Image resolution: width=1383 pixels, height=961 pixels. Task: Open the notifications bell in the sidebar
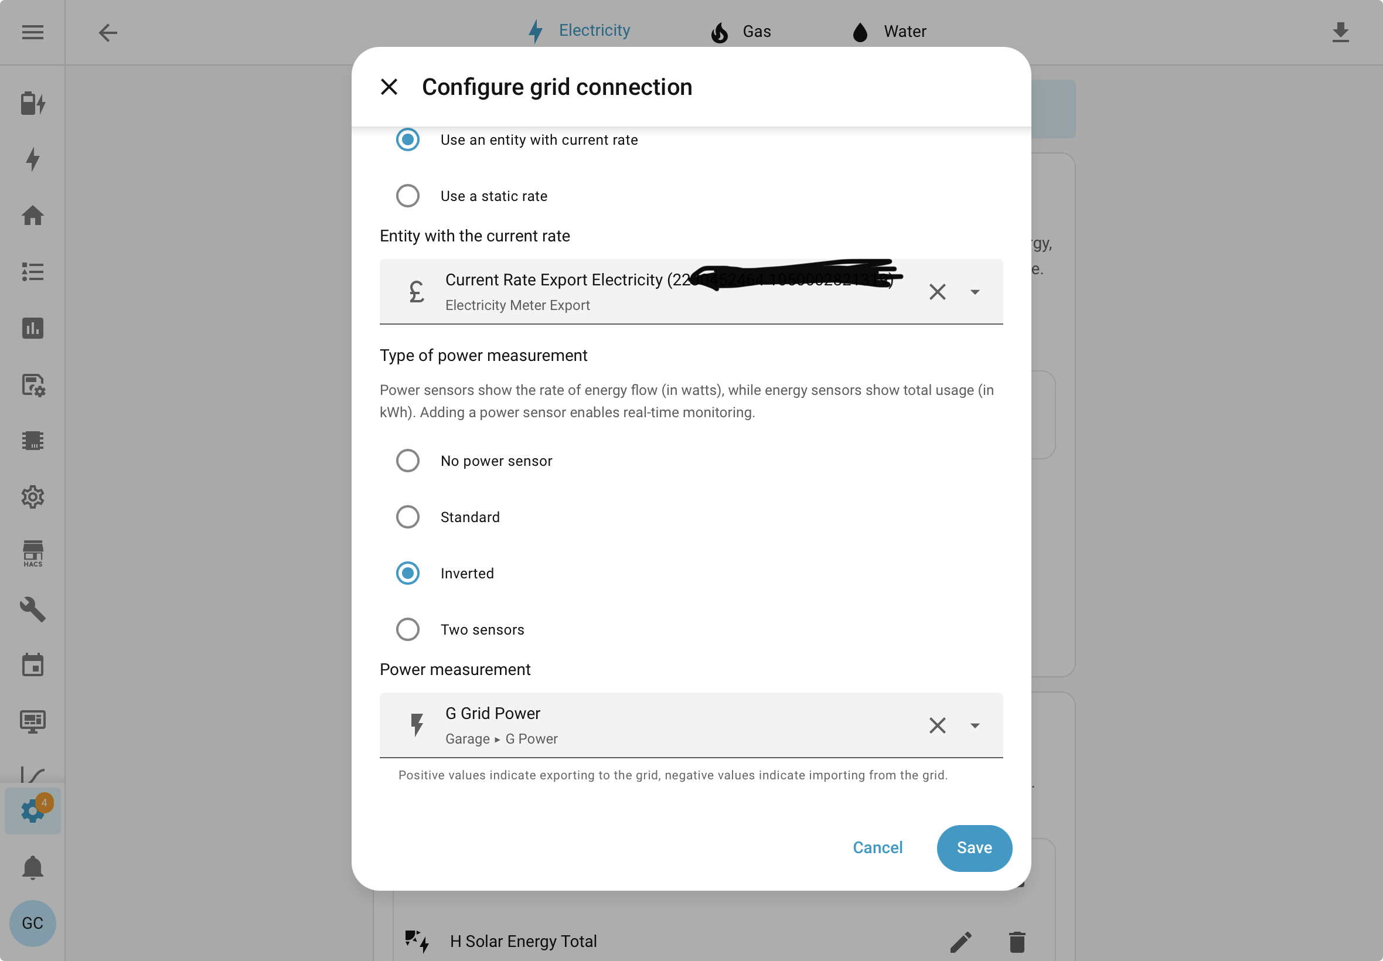pos(32,868)
